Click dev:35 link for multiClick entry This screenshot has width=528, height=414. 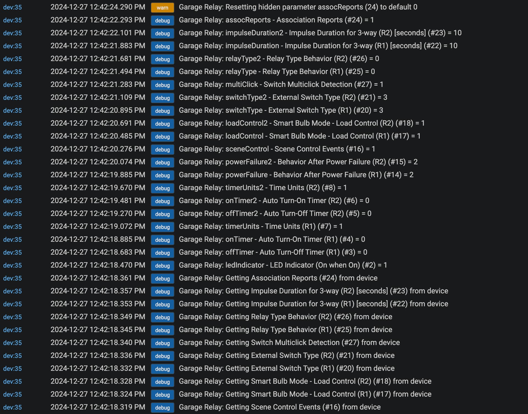coord(12,85)
